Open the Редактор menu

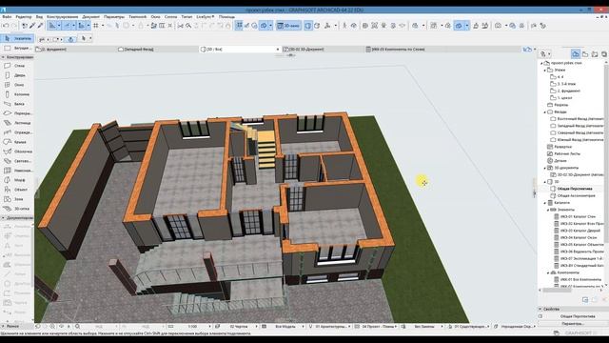pyautogui.click(x=24, y=17)
